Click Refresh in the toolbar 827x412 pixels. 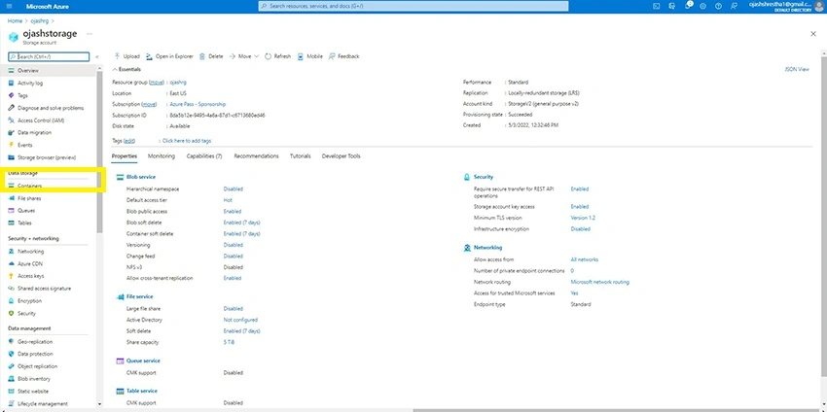278,56
